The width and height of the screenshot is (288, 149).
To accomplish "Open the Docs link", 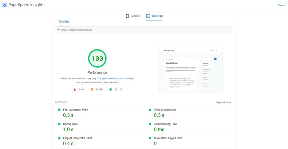I will point(281,5).
